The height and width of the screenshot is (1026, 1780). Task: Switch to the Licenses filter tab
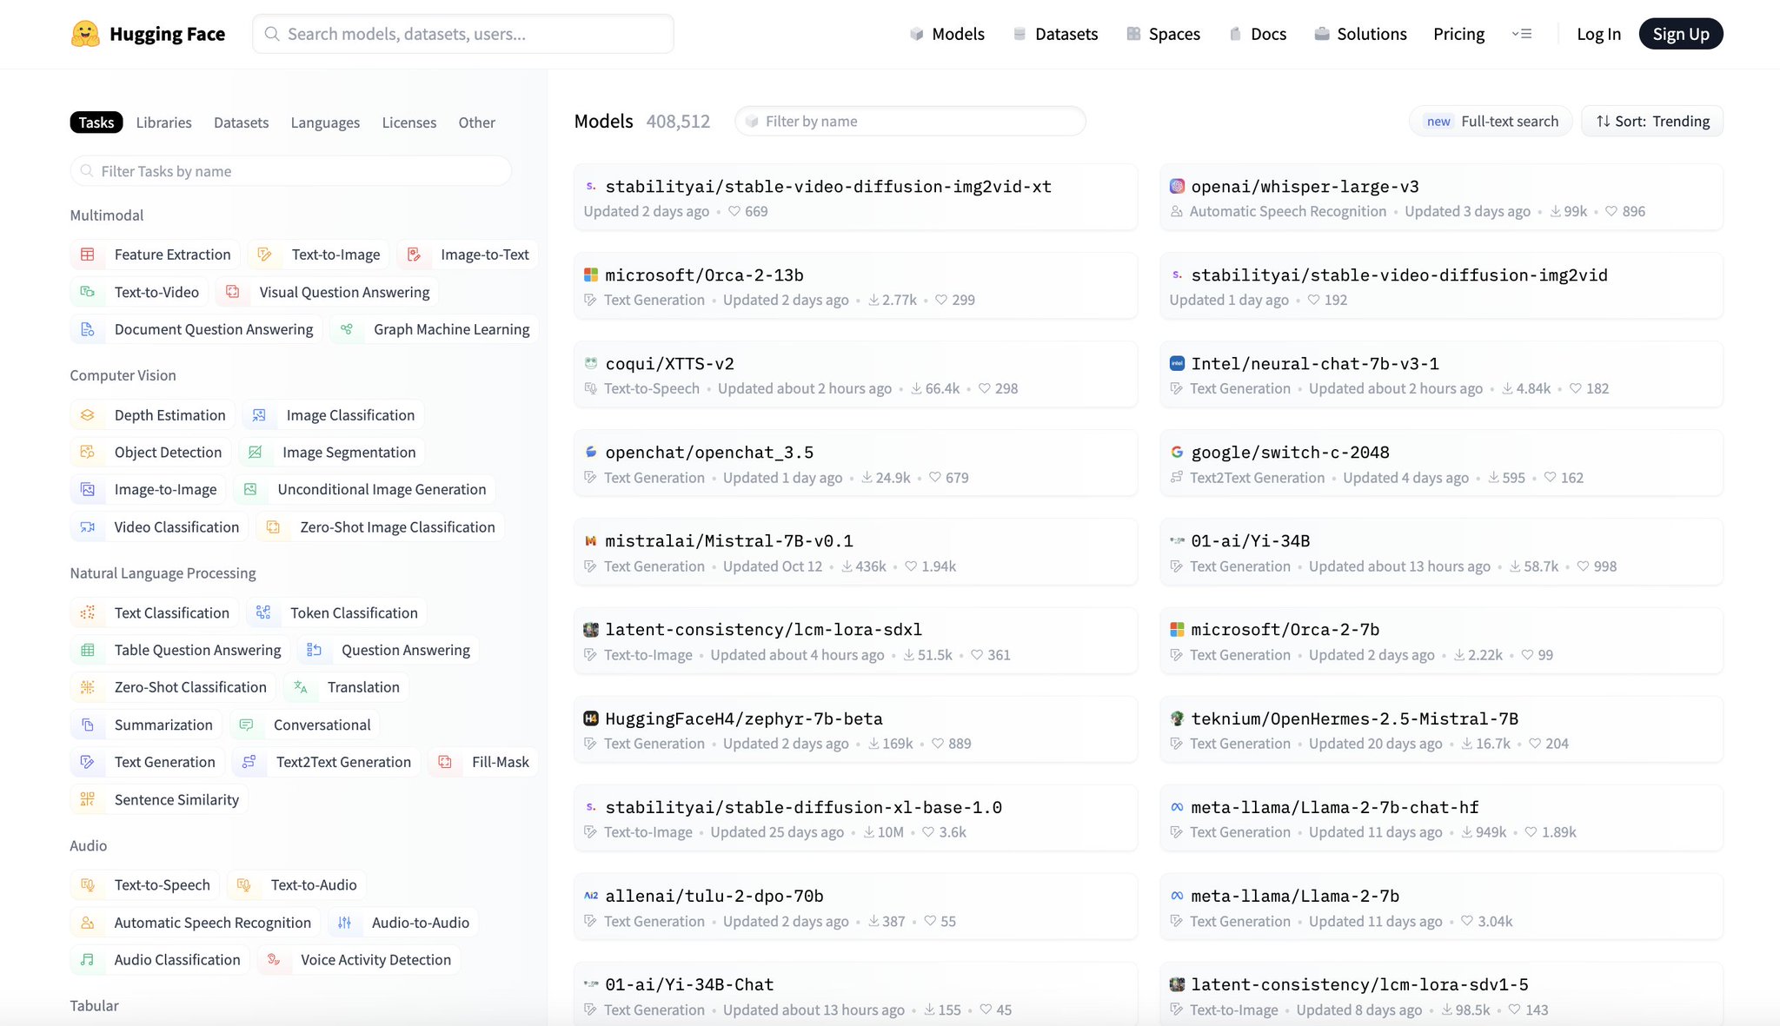click(409, 122)
